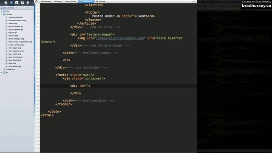Select the Donut_Whole breadcrumb

71,1
